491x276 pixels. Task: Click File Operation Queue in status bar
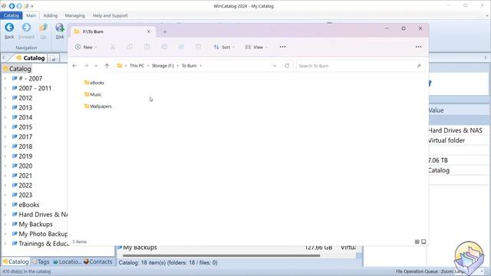(x=417, y=271)
